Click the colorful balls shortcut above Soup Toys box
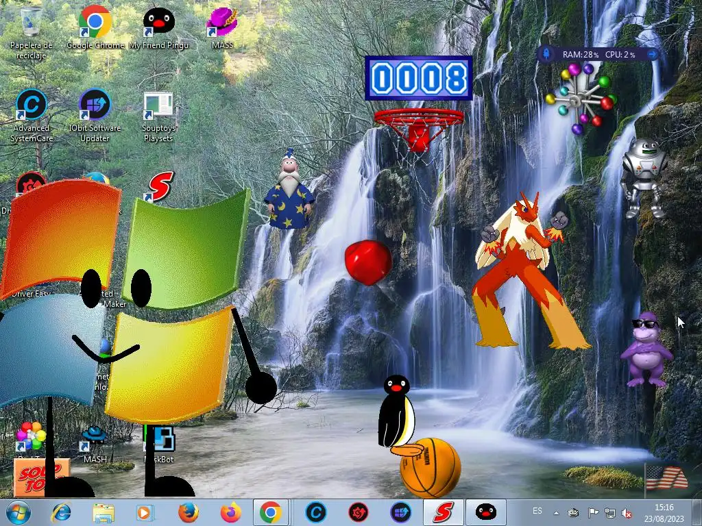Viewport: 702px width, 526px height. (31, 435)
